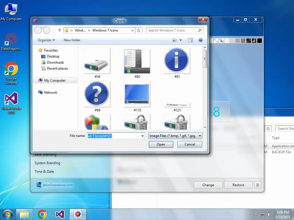
Task: Click the Forward arrow in Open dialog
Action: 47,30
